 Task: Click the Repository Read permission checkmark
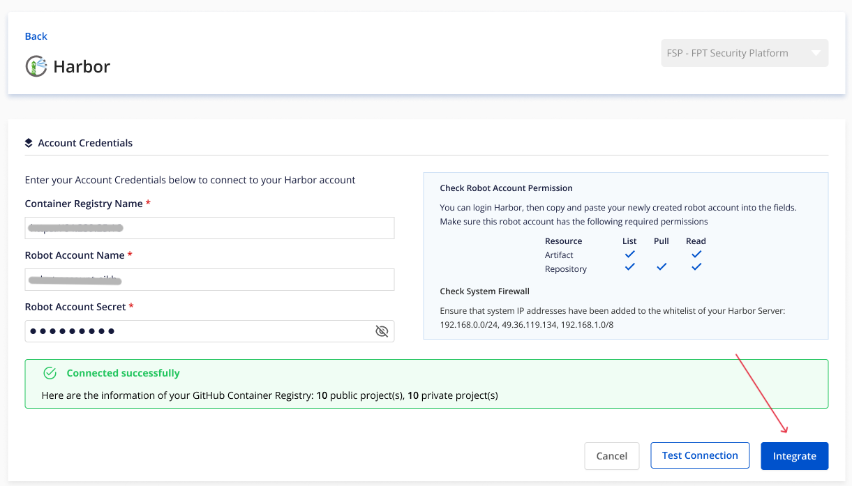[696, 267]
